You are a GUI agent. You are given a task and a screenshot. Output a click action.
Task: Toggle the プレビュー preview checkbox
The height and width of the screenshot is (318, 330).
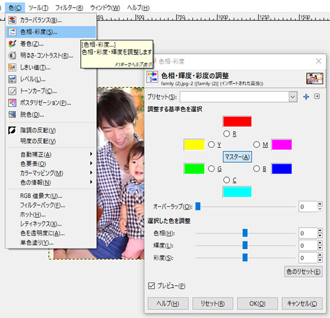coord(152,285)
